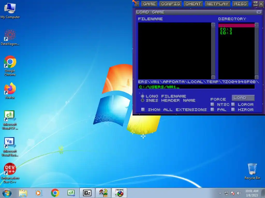The width and height of the screenshot is (265, 198).
Task: Open the NETPLAY menu
Action: [217, 4]
